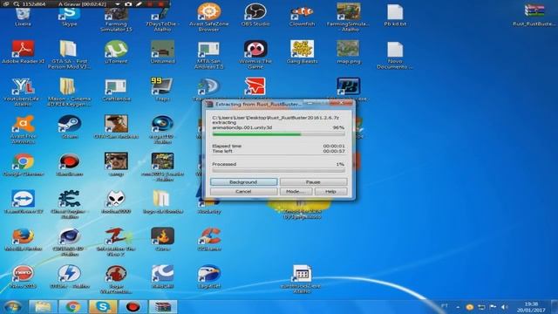Select the Cheat Engine gear icon
558x314 pixels.
pos(70,204)
